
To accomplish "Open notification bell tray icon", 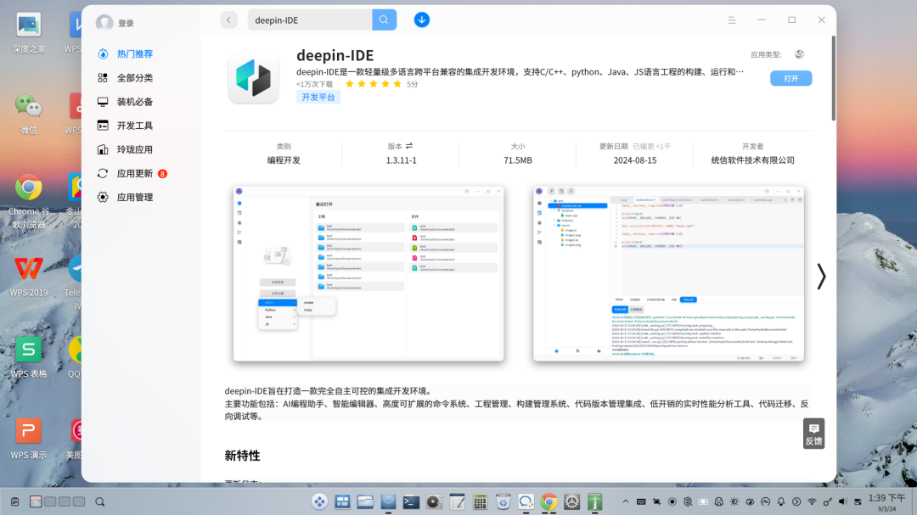I will tap(781, 501).
